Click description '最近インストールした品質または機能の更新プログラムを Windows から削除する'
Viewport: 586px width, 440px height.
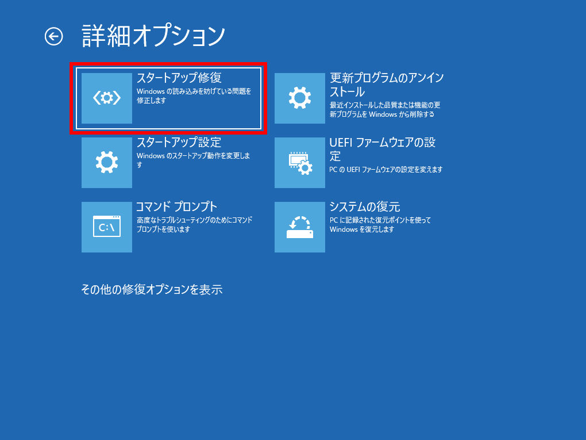coord(385,110)
